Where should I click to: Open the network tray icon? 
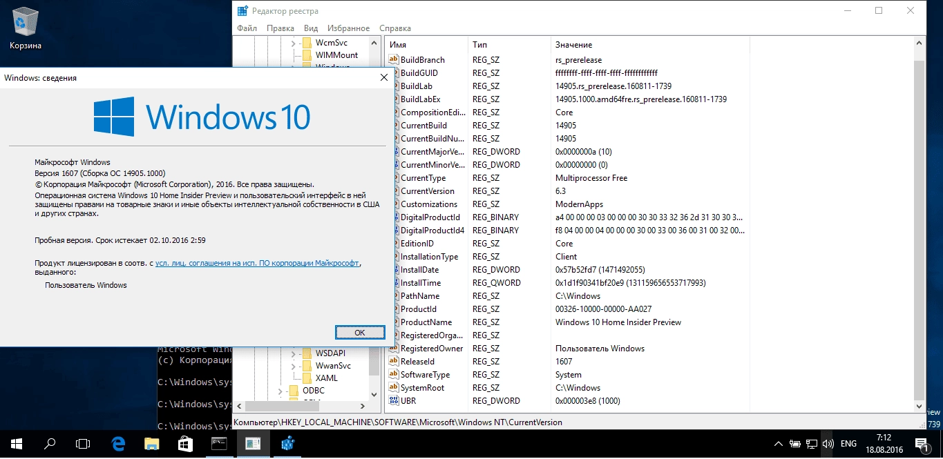click(812, 444)
